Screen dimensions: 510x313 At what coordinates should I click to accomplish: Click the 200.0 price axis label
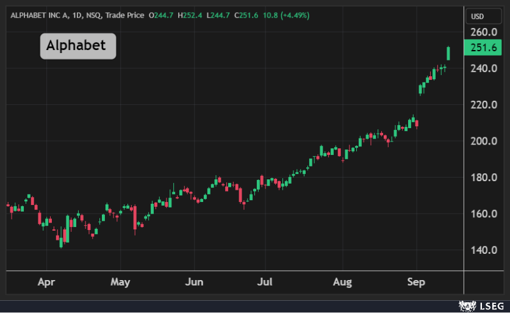[483, 141]
